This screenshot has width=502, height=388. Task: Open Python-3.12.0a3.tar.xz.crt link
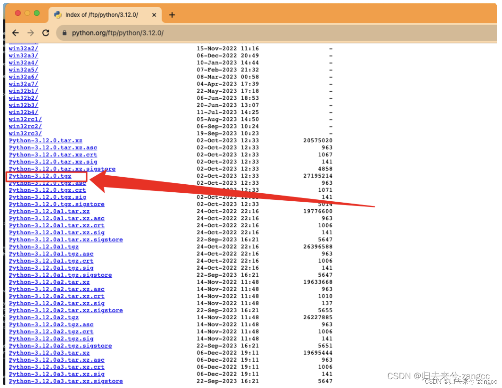pyautogui.click(x=57, y=367)
